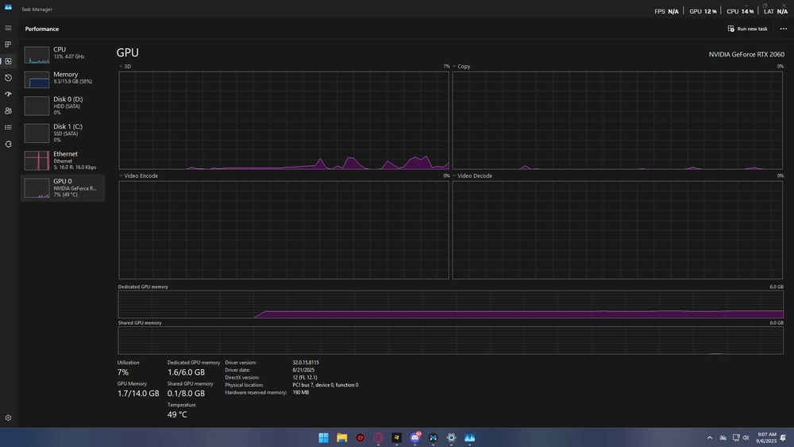Image resolution: width=794 pixels, height=447 pixels.
Task: Open the blue M app taskbar icon
Action: tap(433, 437)
